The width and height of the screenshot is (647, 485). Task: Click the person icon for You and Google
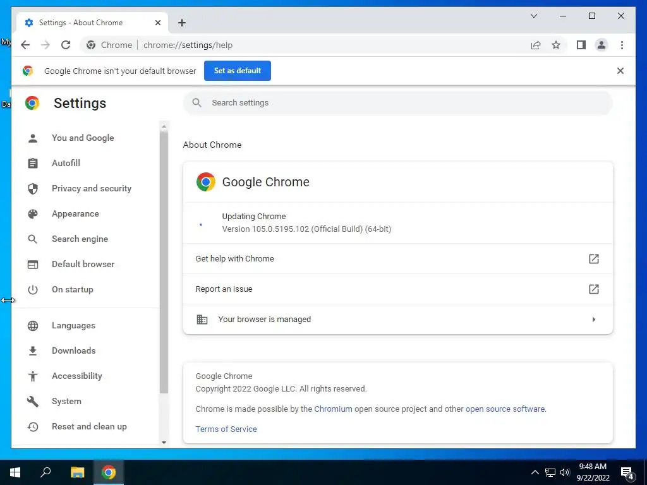[33, 138]
